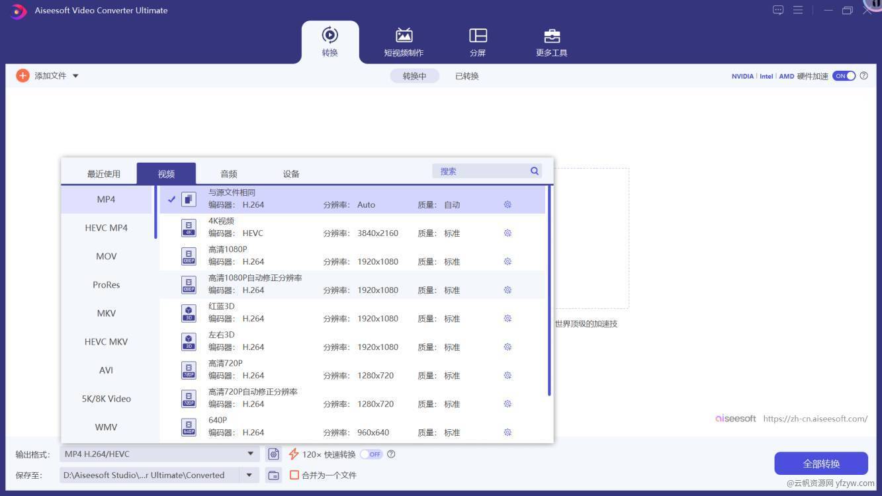Toggle the 快速转换 OFF switch
The height and width of the screenshot is (496, 882).
coord(372,454)
